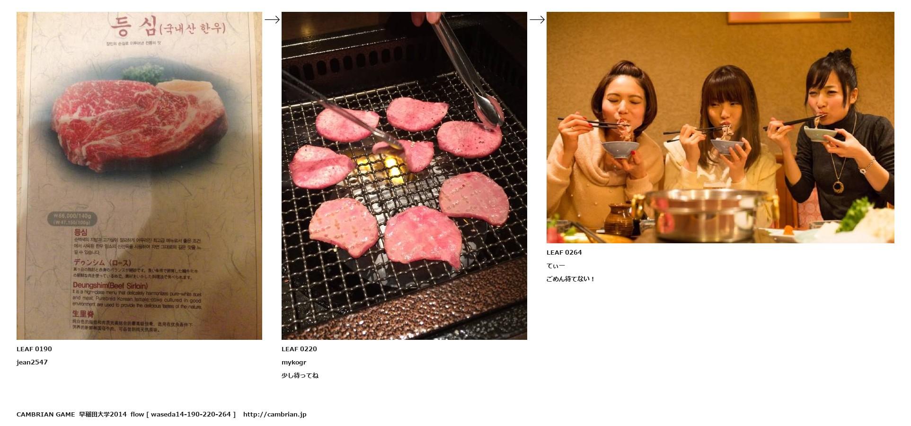Select the author name mykogr
Screen dimensions: 911x426
294,362
